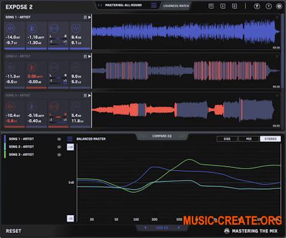
Task: Select Song 2 - Artist in EQ list
Action: [x=21, y=147]
